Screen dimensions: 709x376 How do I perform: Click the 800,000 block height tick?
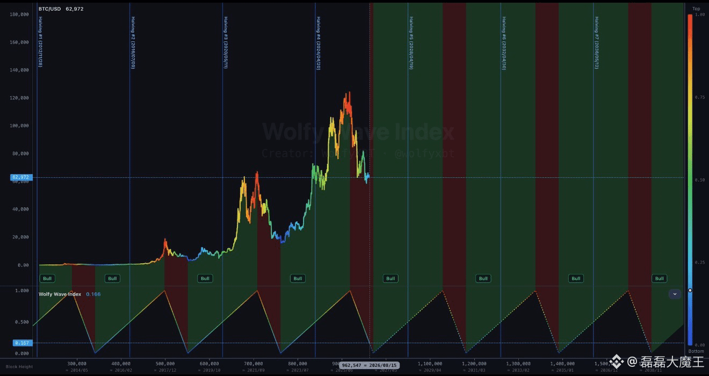click(299, 364)
